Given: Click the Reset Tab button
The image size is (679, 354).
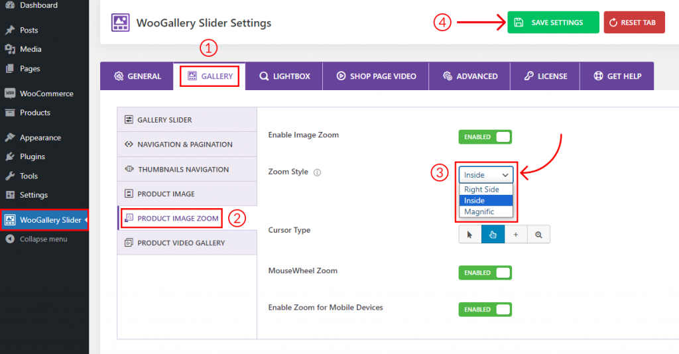Looking at the screenshot, I should pos(634,23).
